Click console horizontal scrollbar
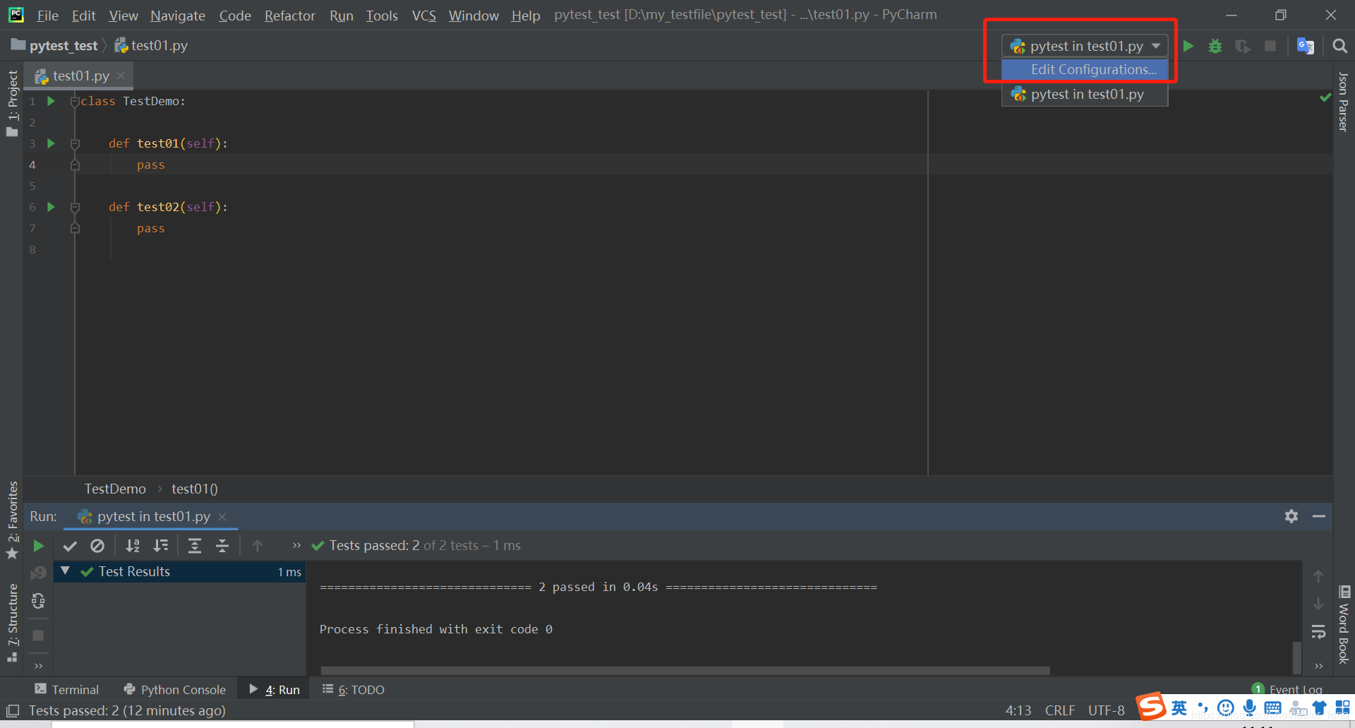Screen dimensions: 1355x728 pos(685,670)
